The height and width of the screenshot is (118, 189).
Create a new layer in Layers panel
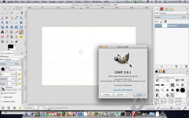pyautogui.click(x=157, y=67)
